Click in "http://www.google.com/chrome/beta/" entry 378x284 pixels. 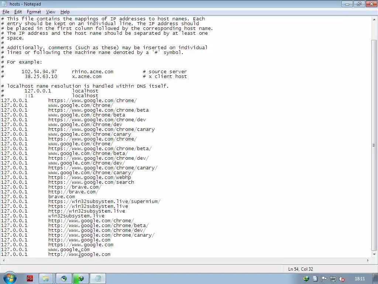coord(98,225)
